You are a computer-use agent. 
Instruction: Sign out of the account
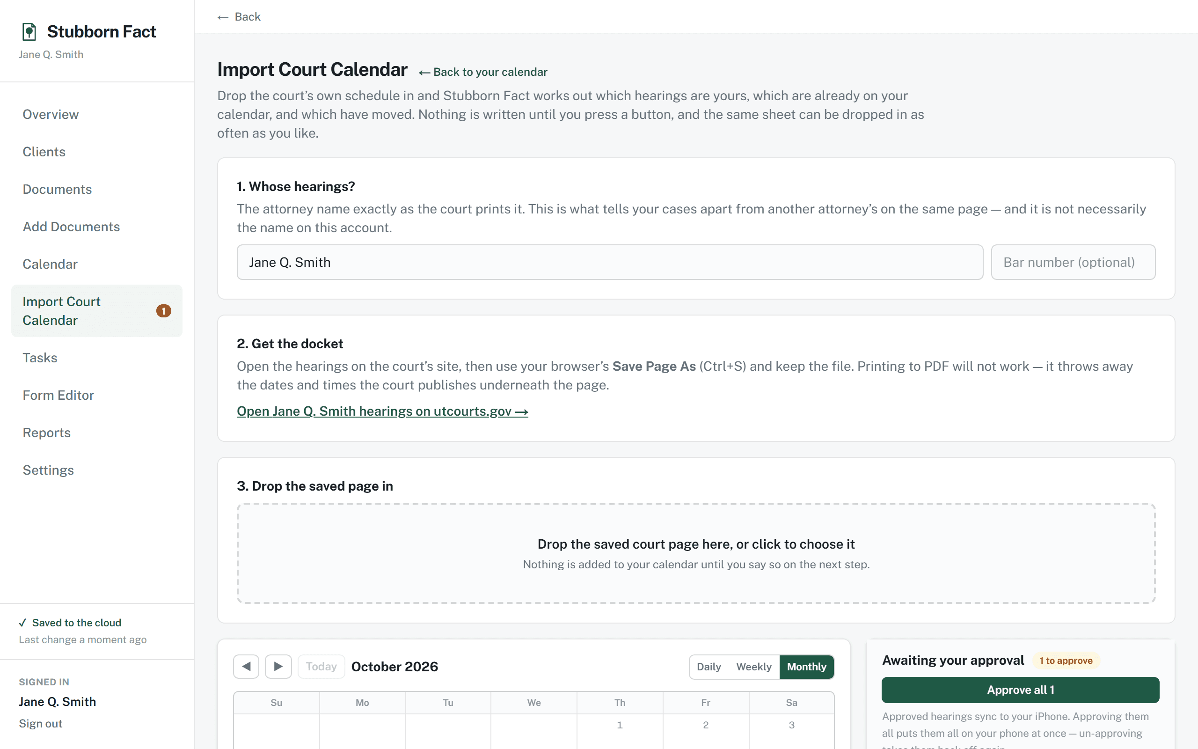click(x=41, y=724)
